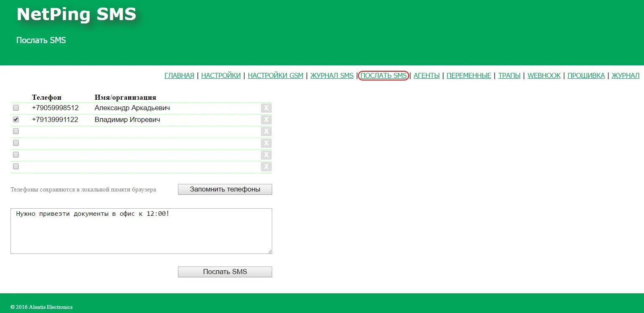Go to the WEBHOOK page
The image size is (644, 313).
tap(544, 76)
